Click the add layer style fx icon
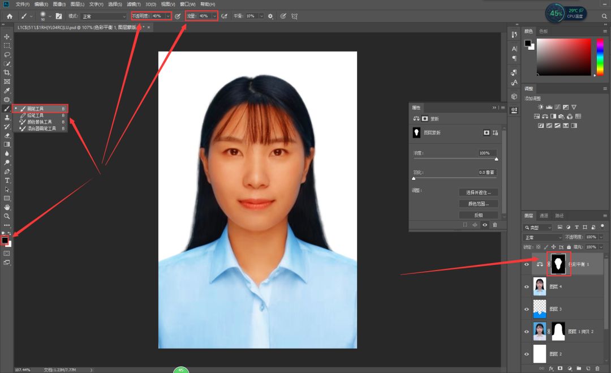This screenshot has width=611, height=373. click(x=550, y=368)
